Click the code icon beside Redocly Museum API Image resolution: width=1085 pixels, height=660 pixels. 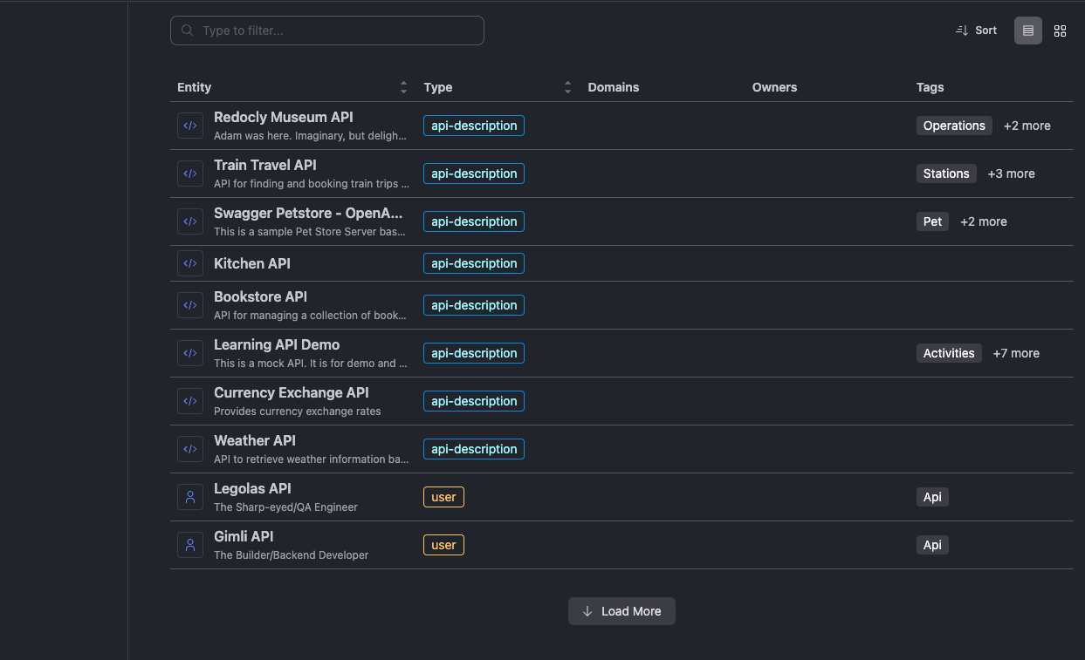(x=190, y=126)
